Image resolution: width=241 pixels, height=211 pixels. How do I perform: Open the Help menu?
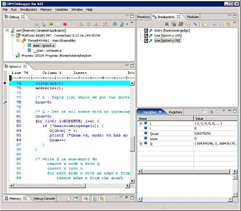[x=89, y=10]
